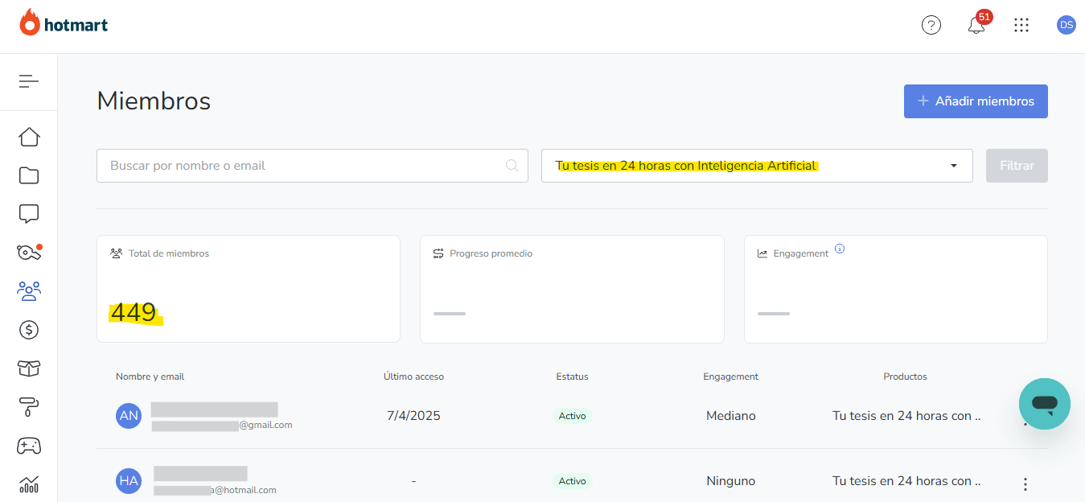
Task: Open the analytics chart sidebar icon
Action: 29,484
